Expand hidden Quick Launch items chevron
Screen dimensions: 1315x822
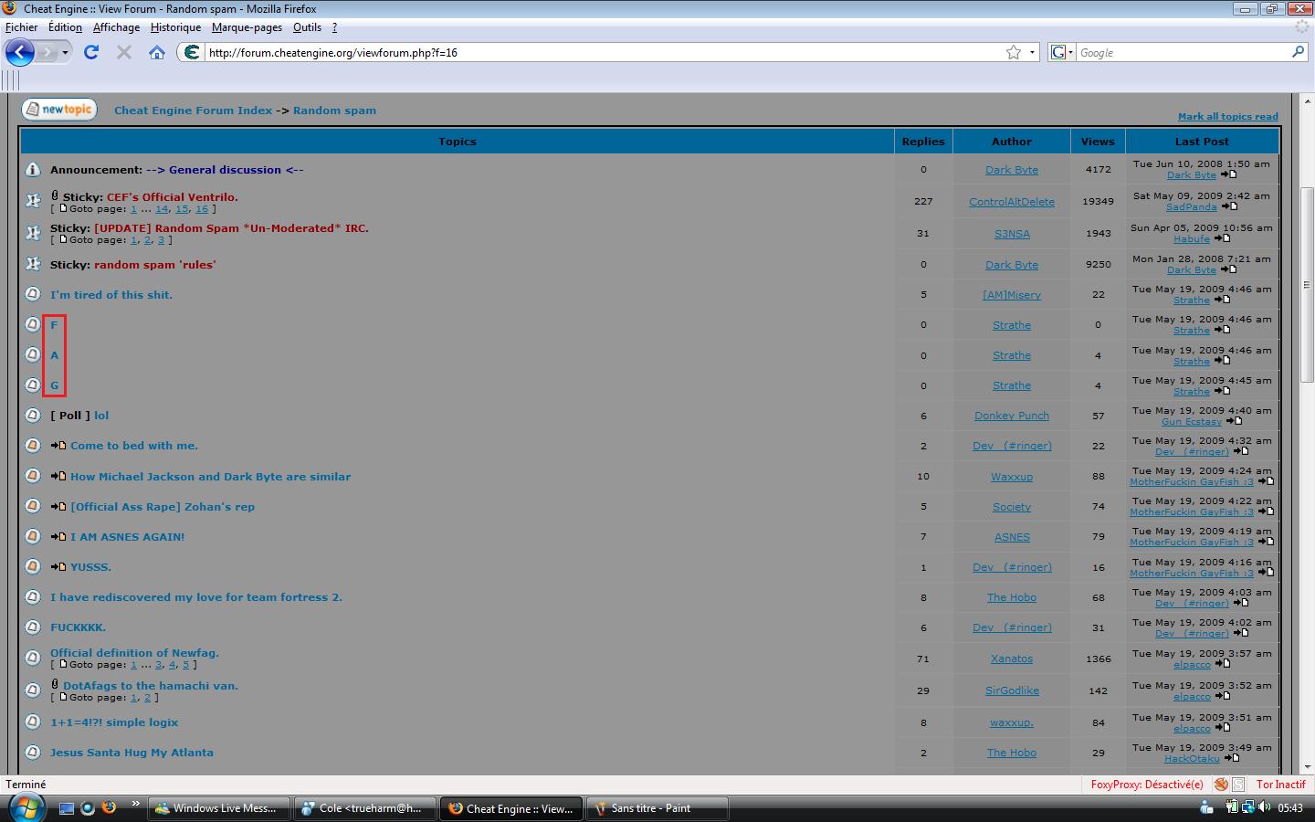135,805
